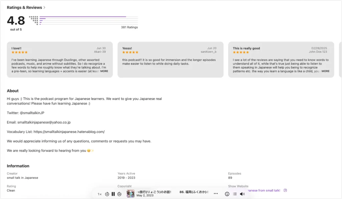
Task: Click the email smalltalkinjapanese@yahoo.co.jp
Action: 44,122
